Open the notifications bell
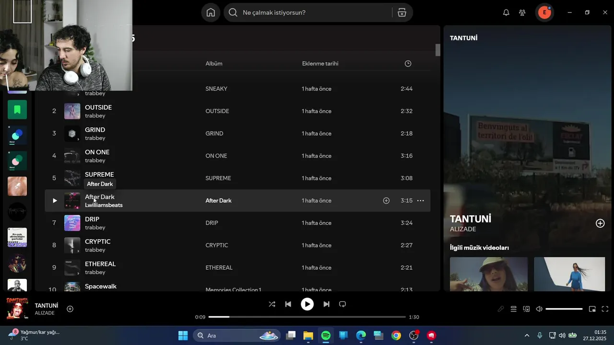This screenshot has height=345, width=614. (506, 12)
